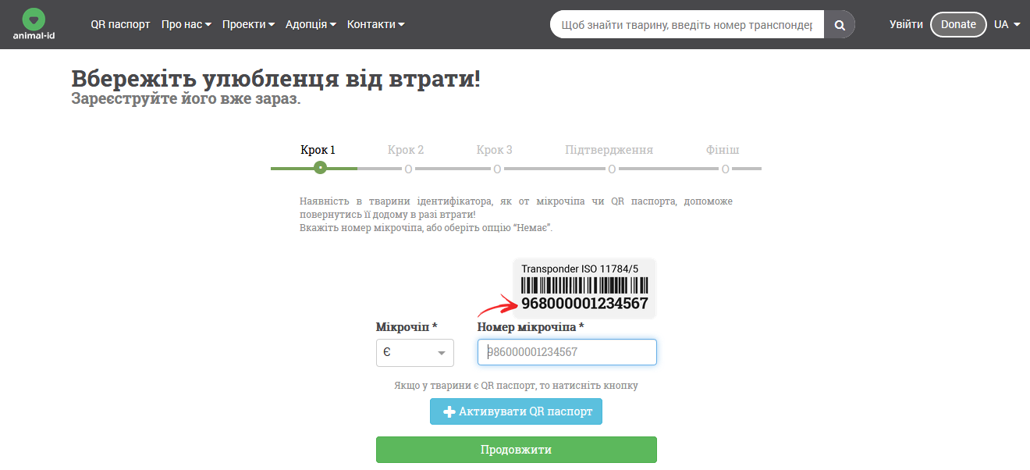
Task: Go to QR паспорт page
Action: (120, 24)
